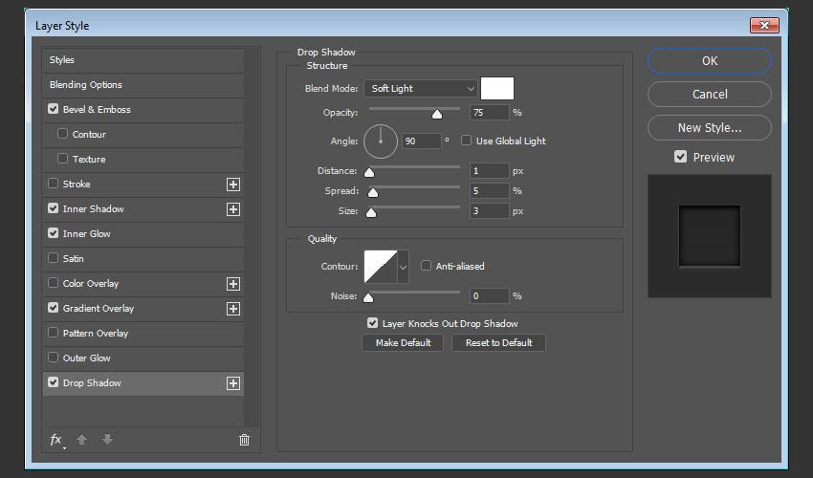Click the style preview thumbnail

point(710,236)
